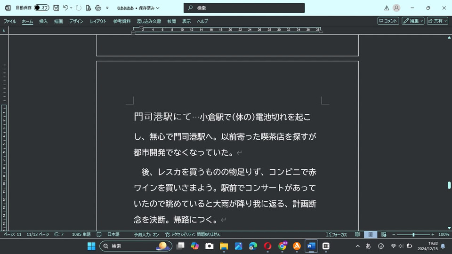
Task: Open the 共有 share dropdown button
Action: click(437, 21)
